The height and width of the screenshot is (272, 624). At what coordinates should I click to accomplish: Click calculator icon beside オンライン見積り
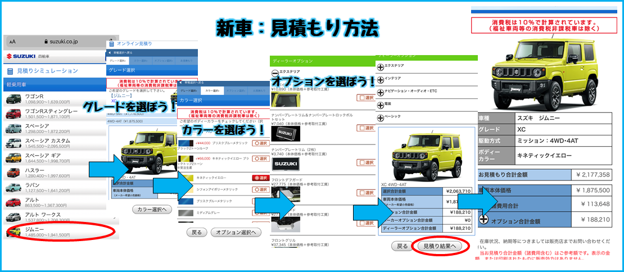[111, 44]
